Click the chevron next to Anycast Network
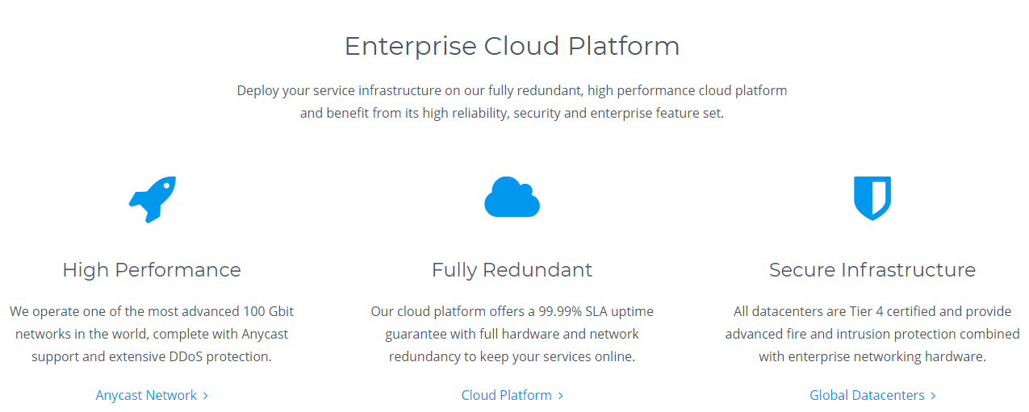Image resolution: width=1029 pixels, height=412 pixels. pyautogui.click(x=206, y=396)
